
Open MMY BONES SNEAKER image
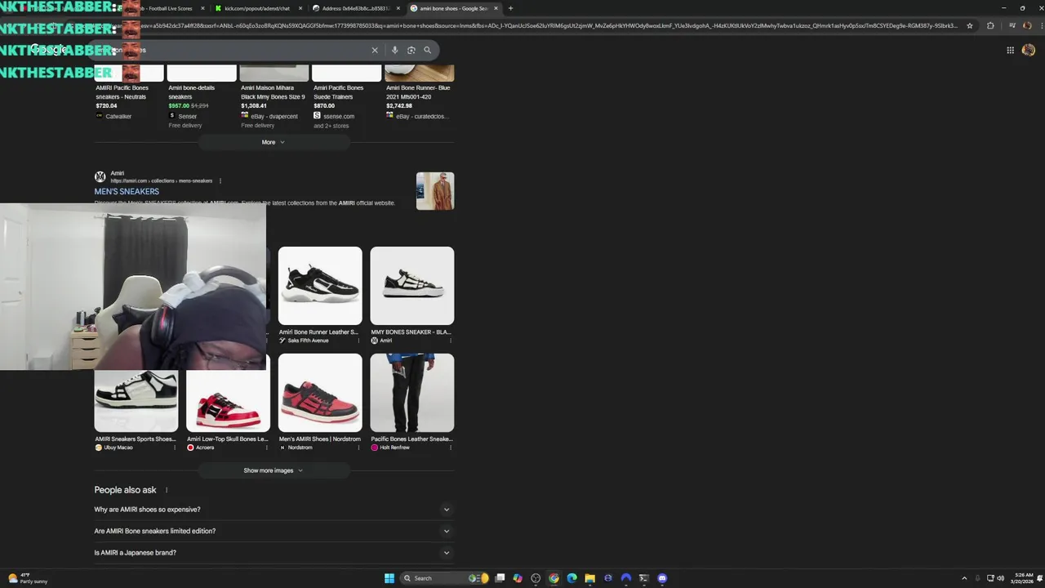[412, 286]
